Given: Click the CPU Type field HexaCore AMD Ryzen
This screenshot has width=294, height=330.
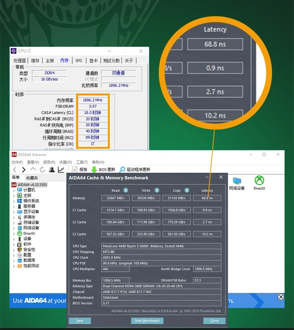Looking at the screenshot, I should 161,246.
